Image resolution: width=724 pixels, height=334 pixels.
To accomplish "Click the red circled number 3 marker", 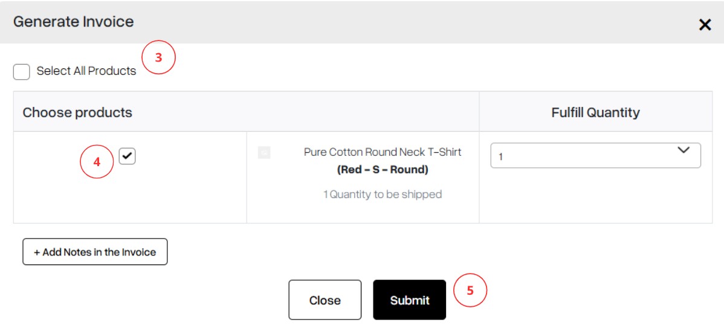I will pyautogui.click(x=159, y=57).
